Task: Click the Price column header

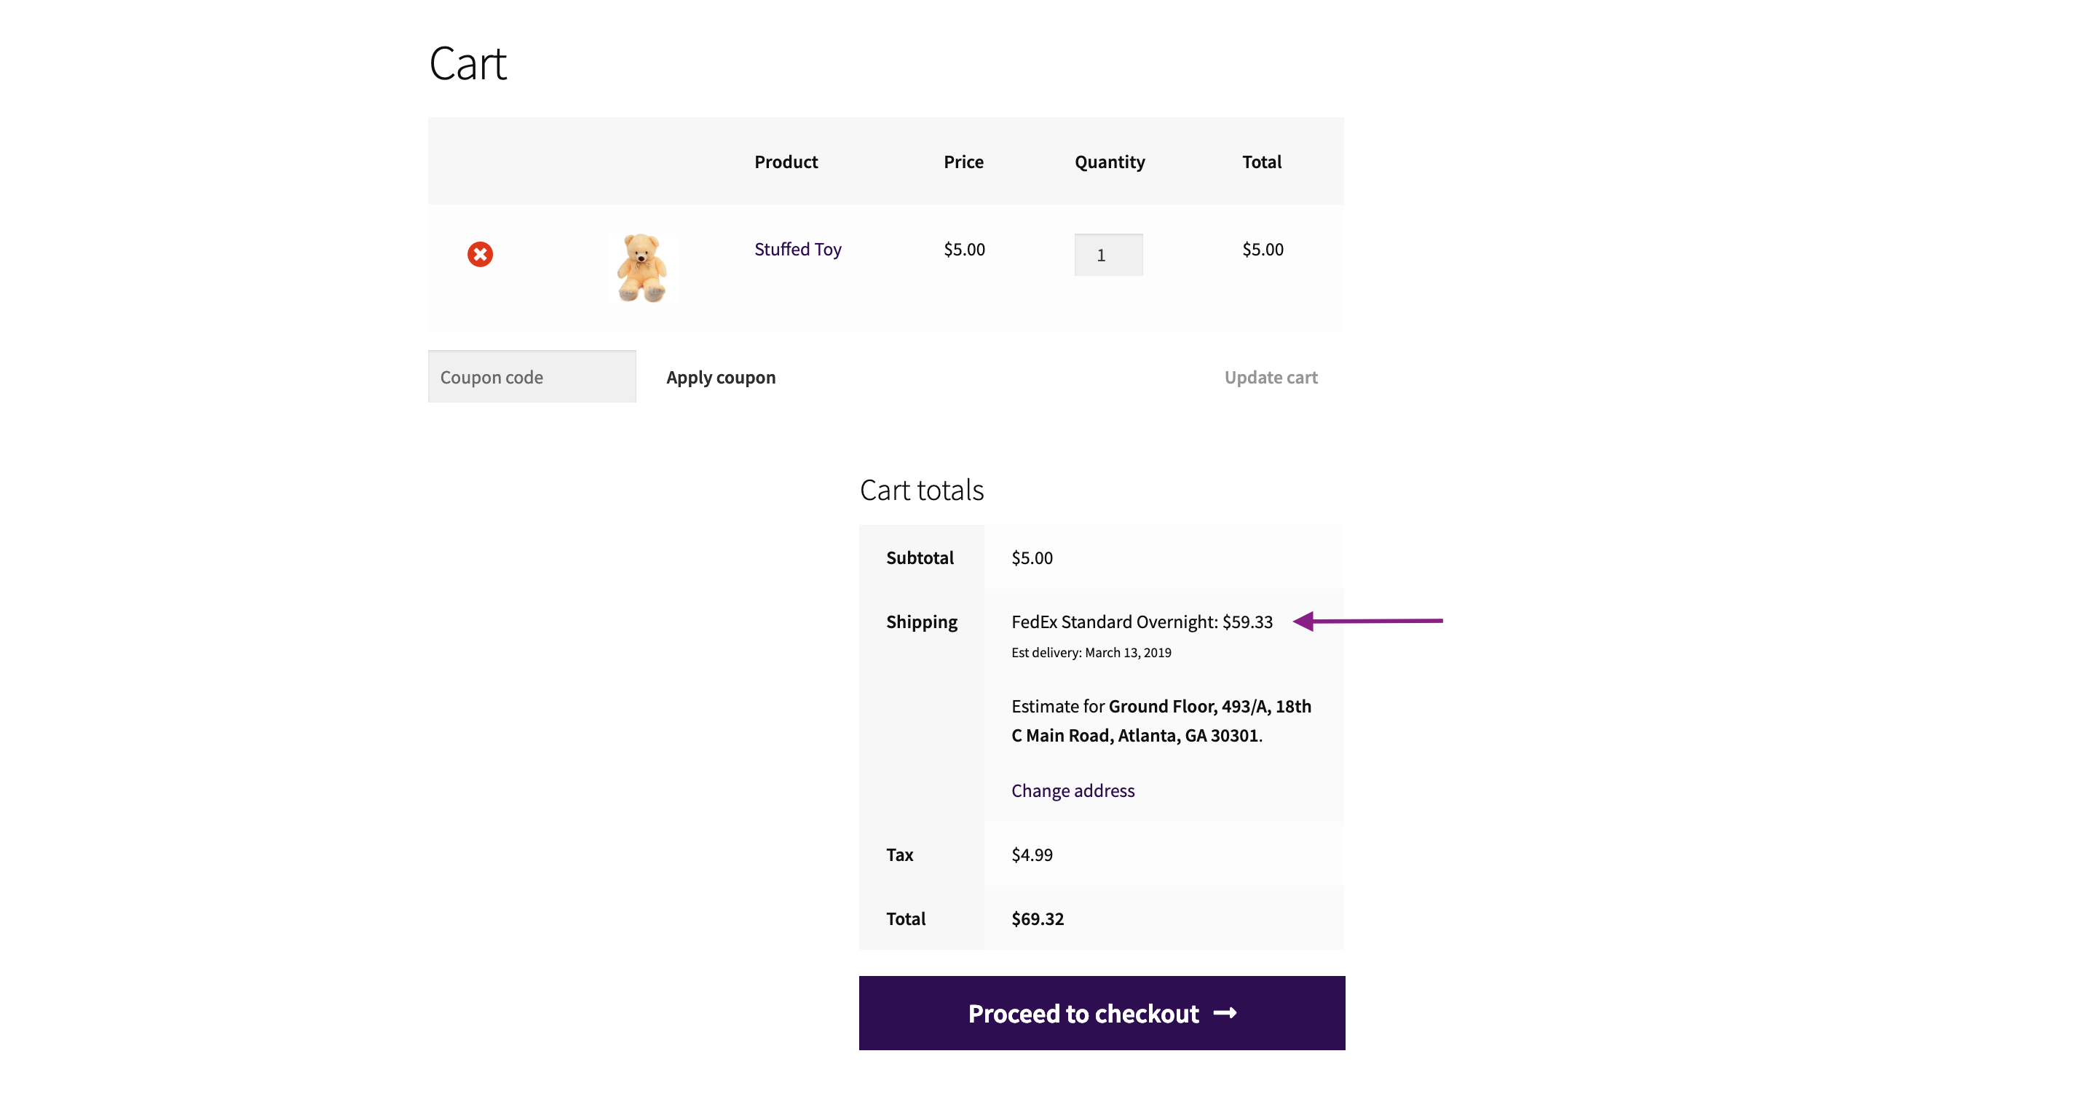Action: pos(963,162)
